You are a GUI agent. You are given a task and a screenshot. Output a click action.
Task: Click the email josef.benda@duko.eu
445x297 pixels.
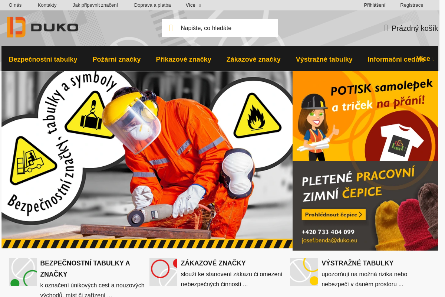(x=329, y=240)
